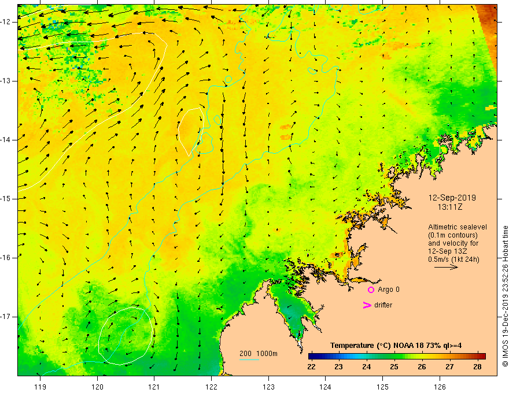The height and width of the screenshot is (393, 509).
Task: Click the 0.5m/s velocity scale arrow
Action: coord(446,267)
